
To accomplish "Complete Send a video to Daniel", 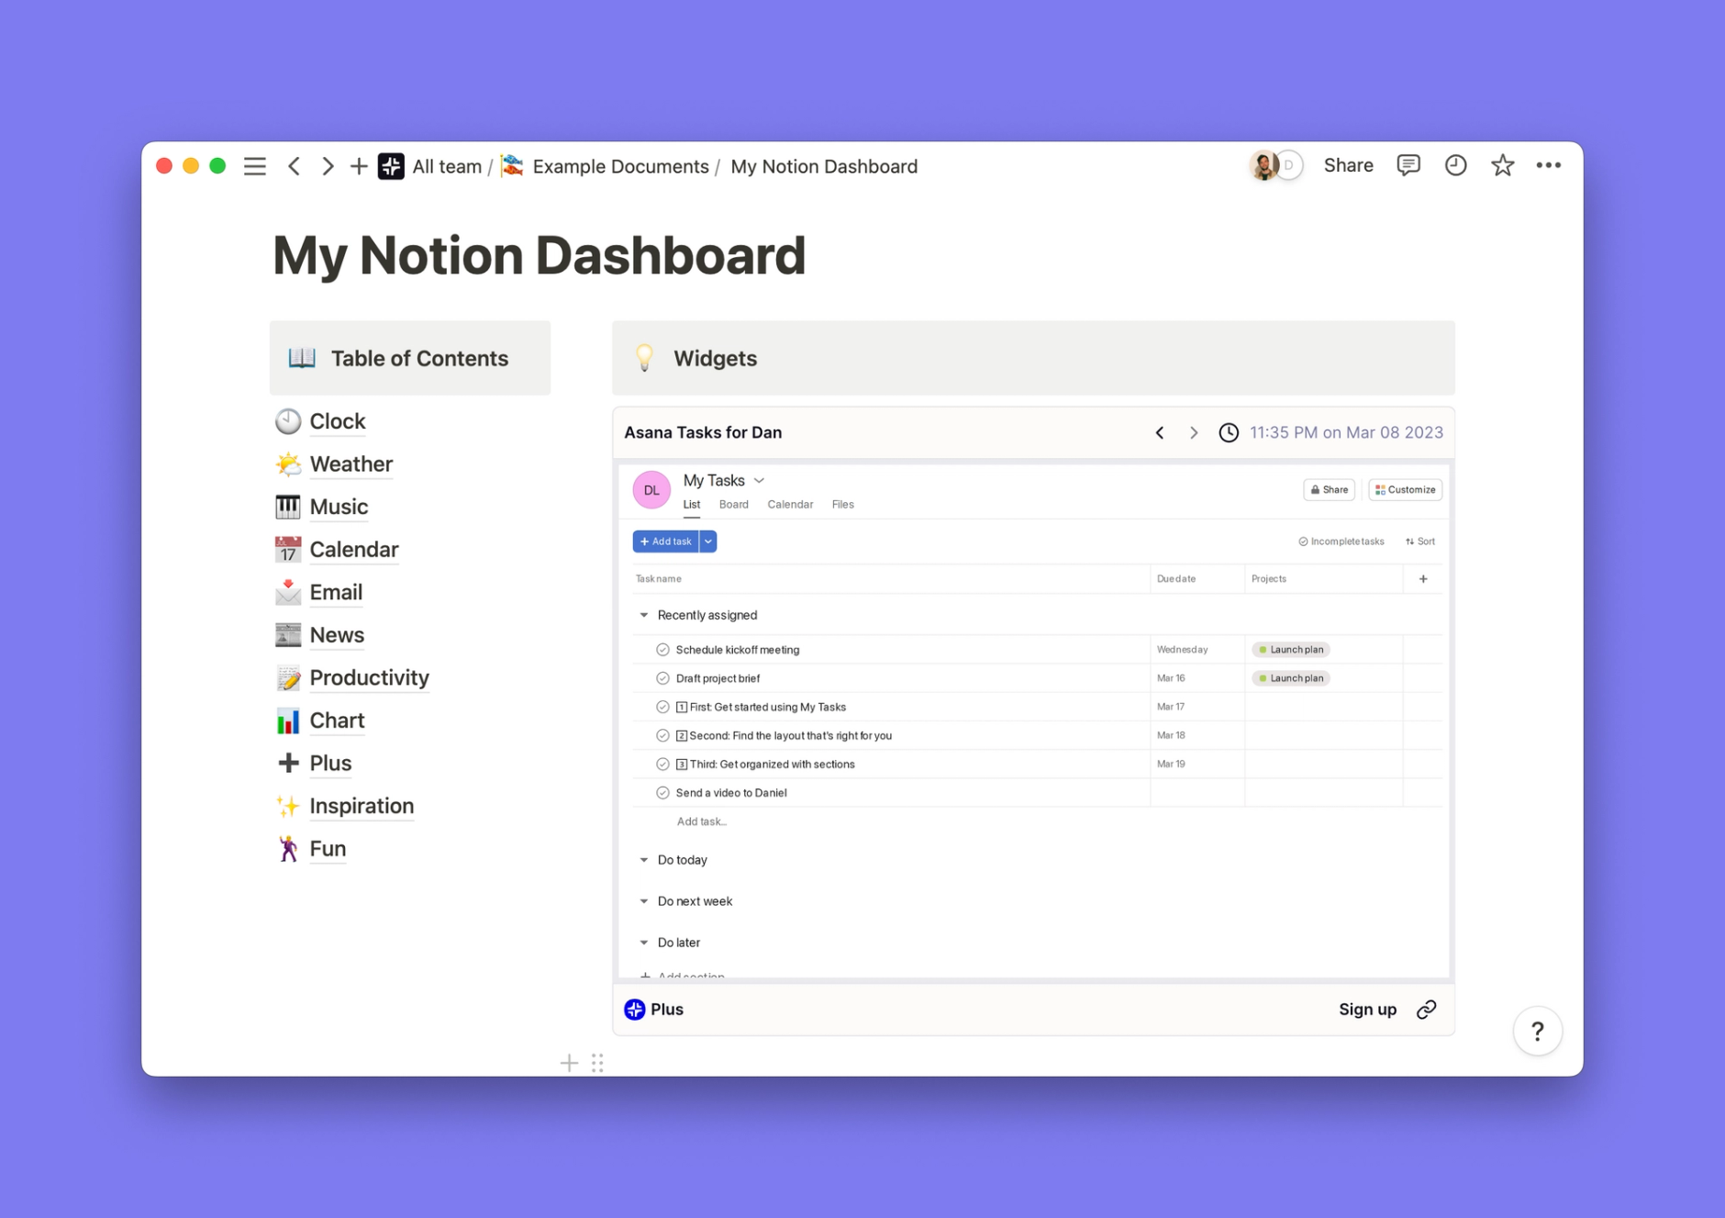I will pyautogui.click(x=662, y=792).
